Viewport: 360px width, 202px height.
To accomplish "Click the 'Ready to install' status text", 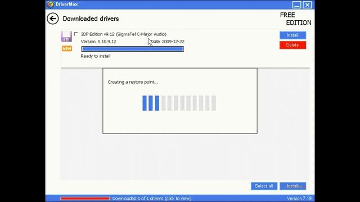I will 96,56.
